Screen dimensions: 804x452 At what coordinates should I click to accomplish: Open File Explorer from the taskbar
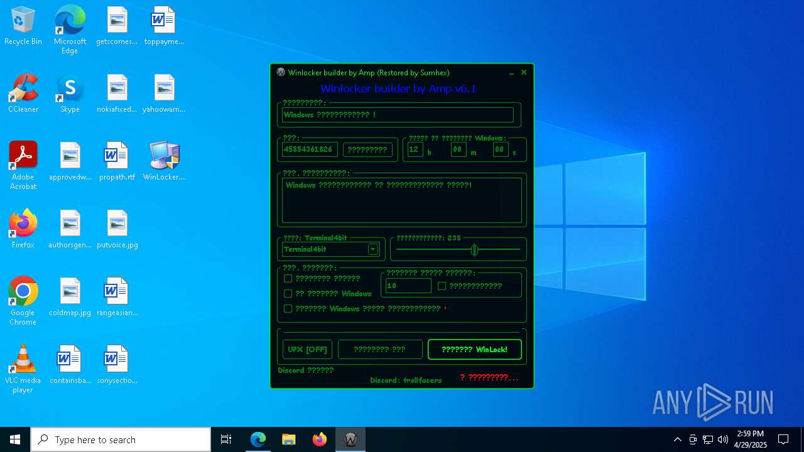(x=289, y=439)
